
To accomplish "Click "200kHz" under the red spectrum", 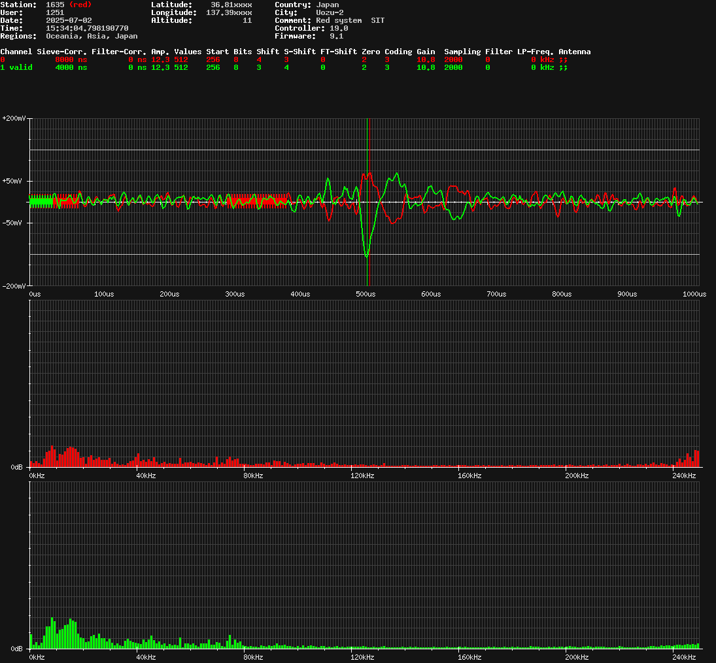I will pyautogui.click(x=577, y=476).
